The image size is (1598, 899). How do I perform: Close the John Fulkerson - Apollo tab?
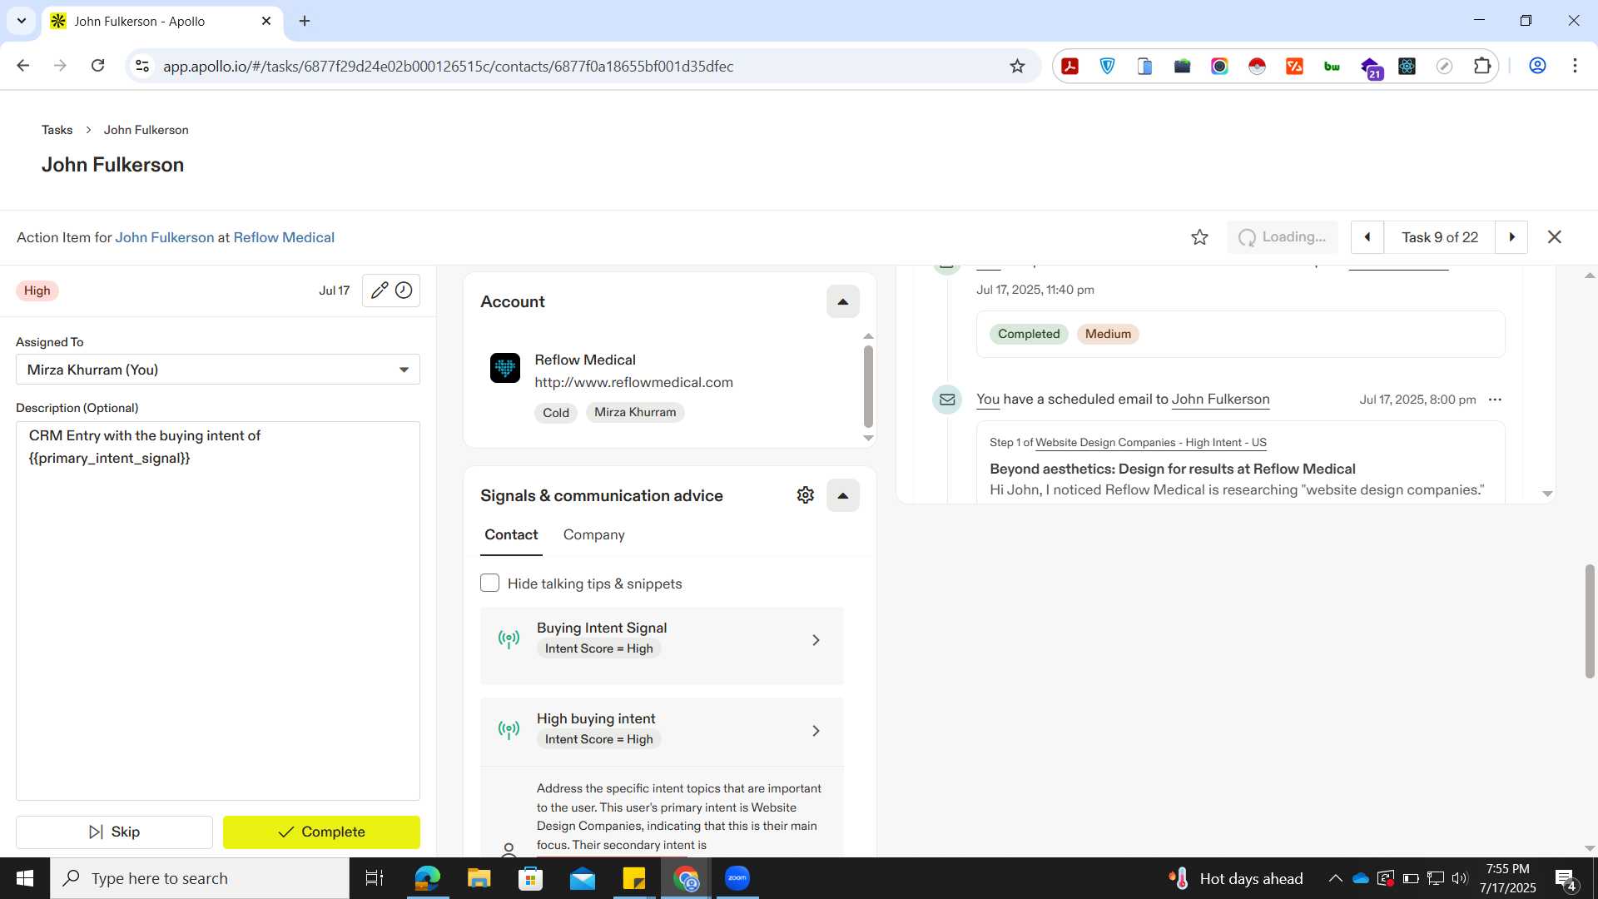(266, 21)
